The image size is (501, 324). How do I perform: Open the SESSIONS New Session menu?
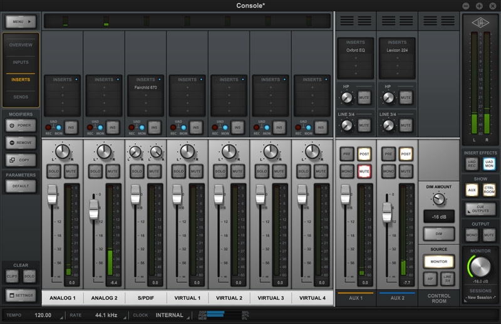point(480,298)
